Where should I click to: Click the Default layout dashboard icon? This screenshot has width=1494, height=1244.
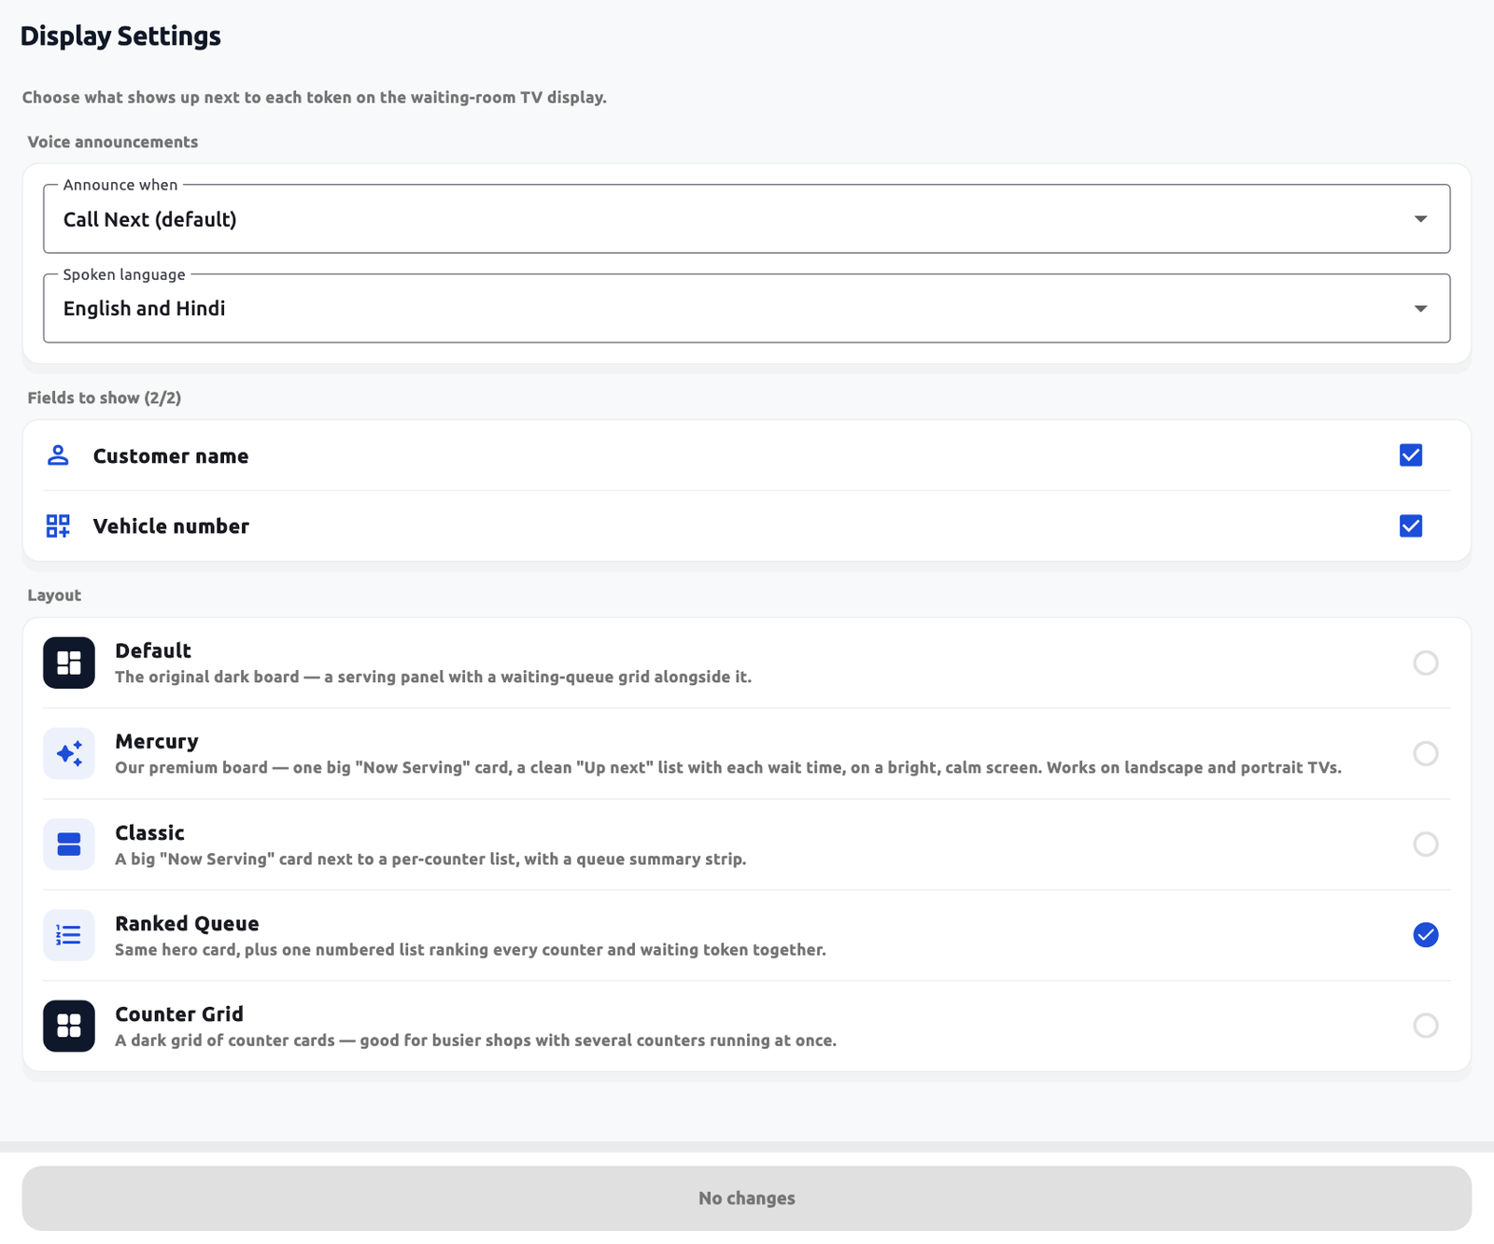click(69, 663)
